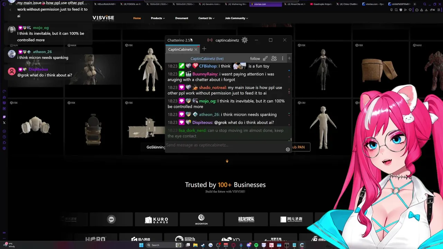443x249 pixels.
Task: Expand the Join Community dropdown
Action: point(236,18)
